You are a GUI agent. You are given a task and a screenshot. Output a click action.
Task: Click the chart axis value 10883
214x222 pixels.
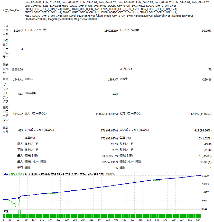(x=205, y=184)
